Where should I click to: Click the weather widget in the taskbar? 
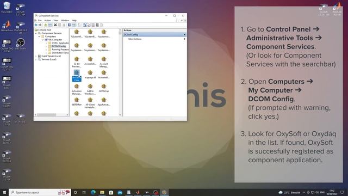coord(289,192)
